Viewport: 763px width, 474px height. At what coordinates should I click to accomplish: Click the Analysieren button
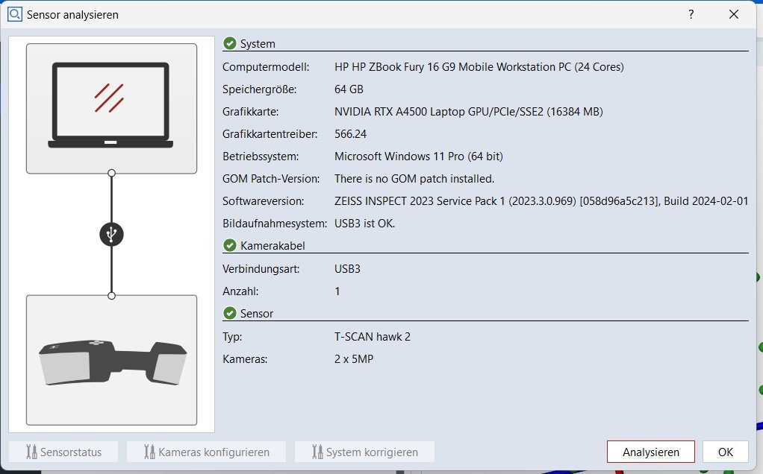click(x=650, y=452)
